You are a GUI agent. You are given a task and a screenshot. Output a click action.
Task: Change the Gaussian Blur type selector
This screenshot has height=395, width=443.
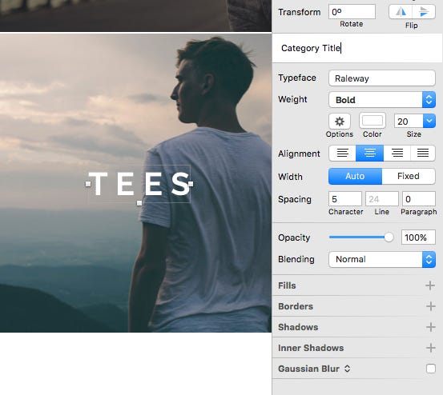click(347, 369)
